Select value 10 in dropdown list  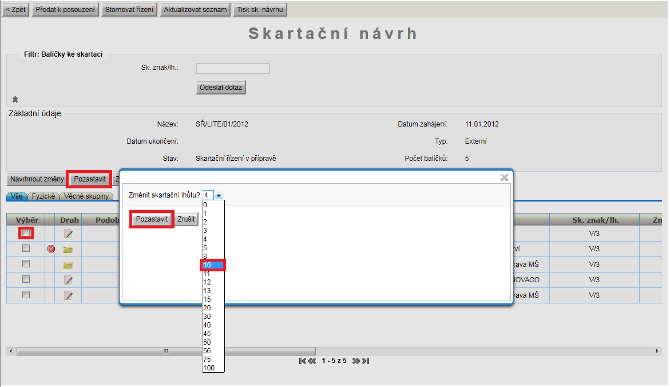pyautogui.click(x=213, y=265)
